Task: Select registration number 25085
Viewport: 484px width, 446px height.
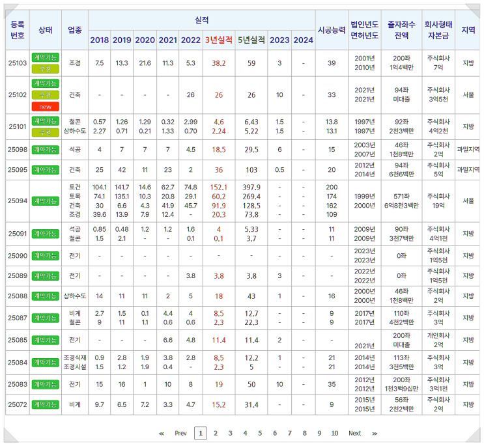Action: (18, 341)
